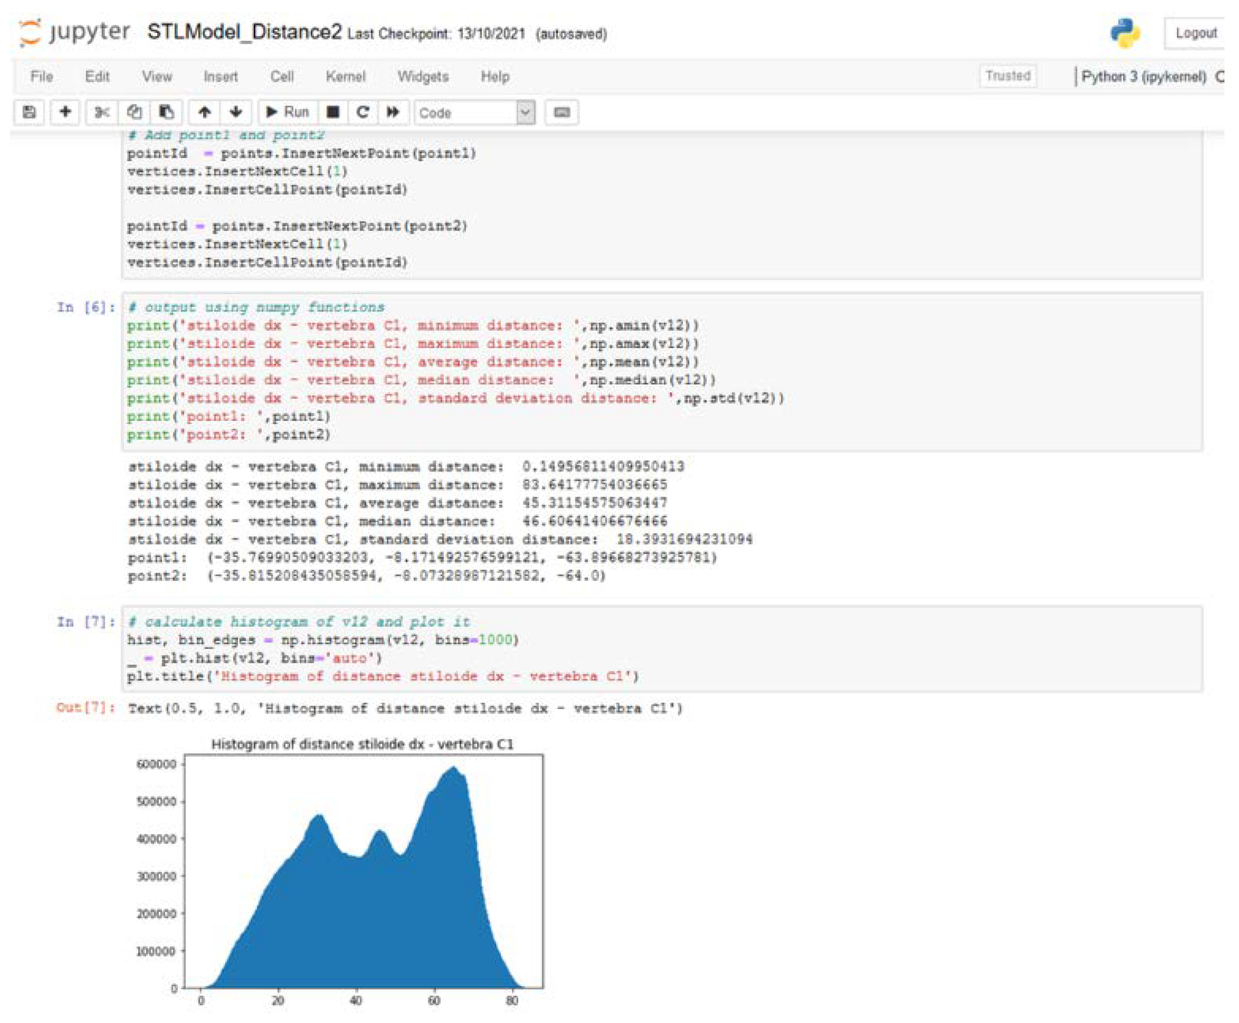Toggle the Trusted notebook indicator

pyautogui.click(x=1007, y=76)
